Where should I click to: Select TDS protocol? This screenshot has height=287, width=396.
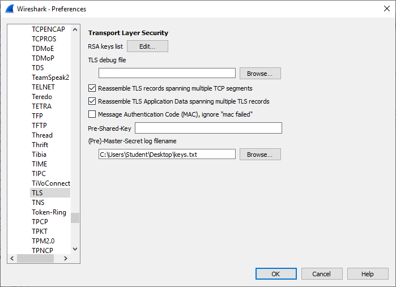click(37, 68)
